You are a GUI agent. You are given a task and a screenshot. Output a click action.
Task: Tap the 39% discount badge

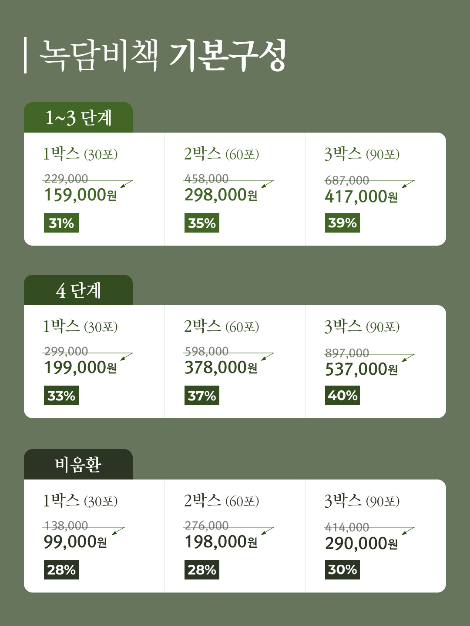tap(342, 223)
